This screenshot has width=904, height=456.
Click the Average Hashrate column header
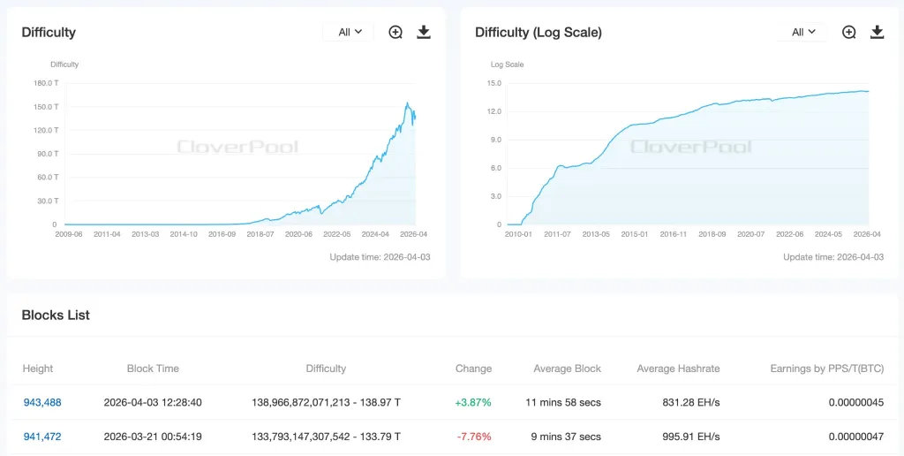pos(679,369)
